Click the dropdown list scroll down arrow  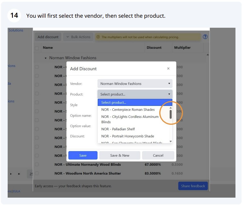tap(171, 141)
